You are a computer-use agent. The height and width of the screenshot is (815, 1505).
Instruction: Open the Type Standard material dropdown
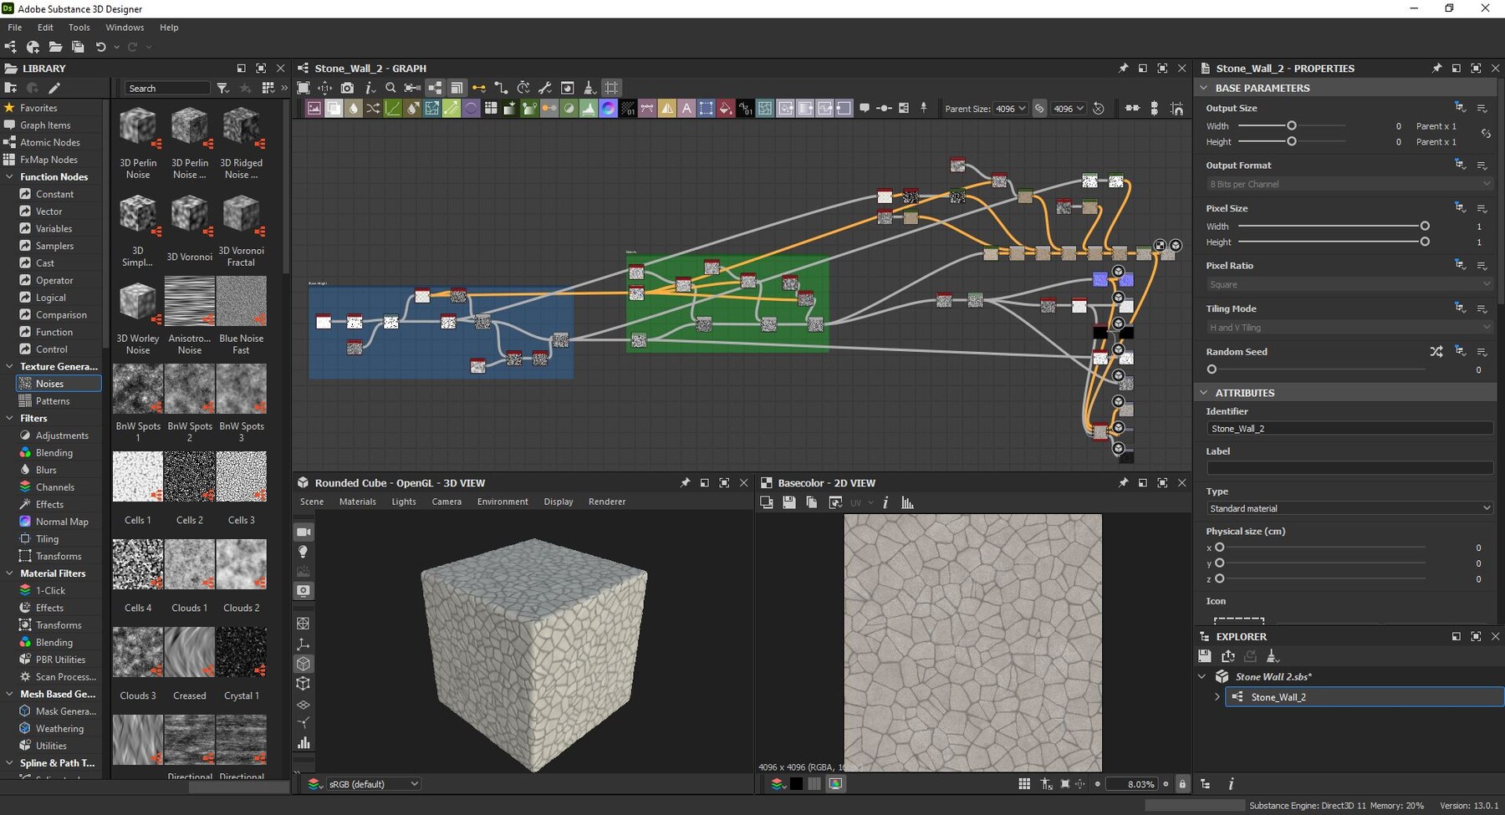tap(1349, 508)
